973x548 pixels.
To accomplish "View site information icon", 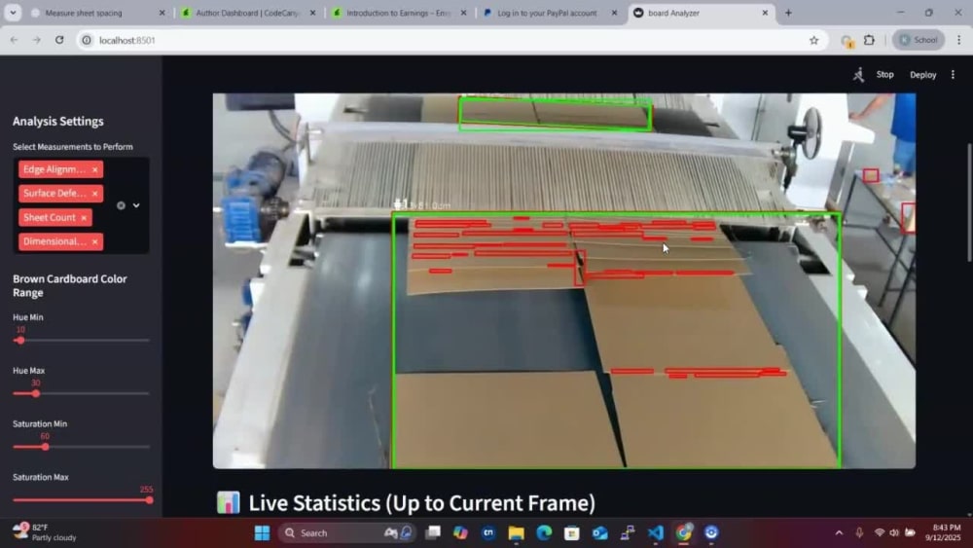I will click(87, 40).
